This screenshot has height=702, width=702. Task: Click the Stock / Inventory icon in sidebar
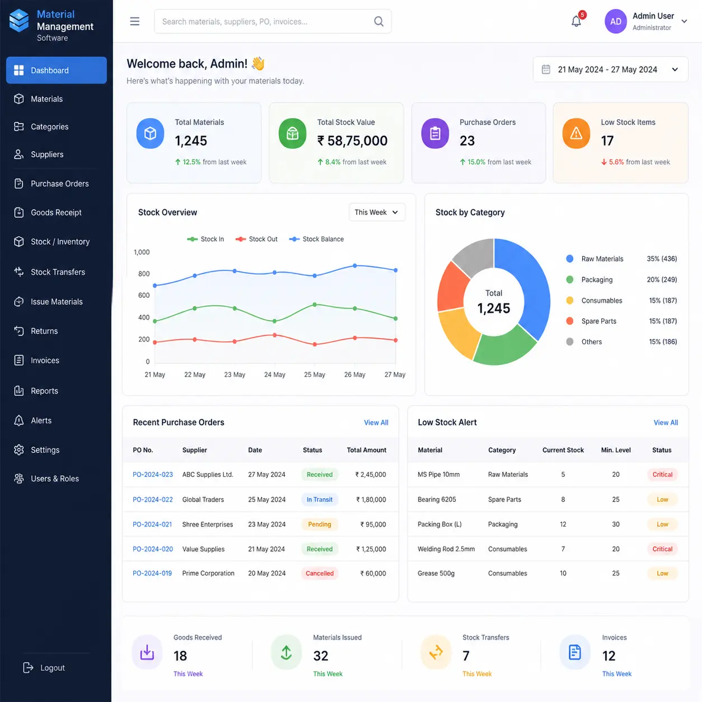19,241
